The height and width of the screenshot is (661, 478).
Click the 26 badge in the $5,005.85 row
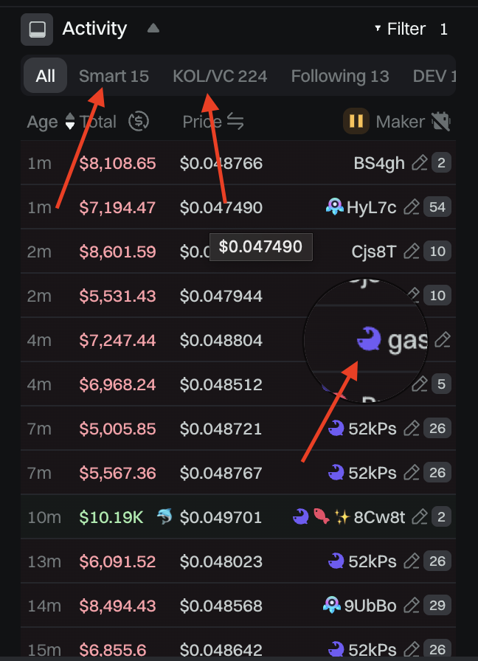pyautogui.click(x=437, y=429)
